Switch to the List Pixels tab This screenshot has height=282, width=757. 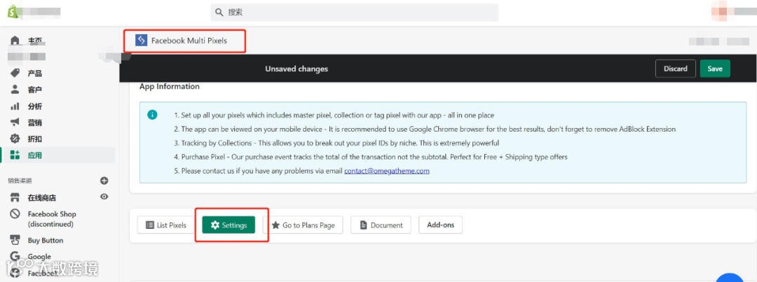point(165,225)
